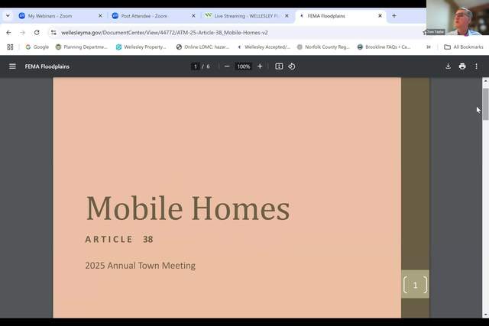Rotate the PDF counterclockwise
The width and height of the screenshot is (489, 326).
click(291, 66)
